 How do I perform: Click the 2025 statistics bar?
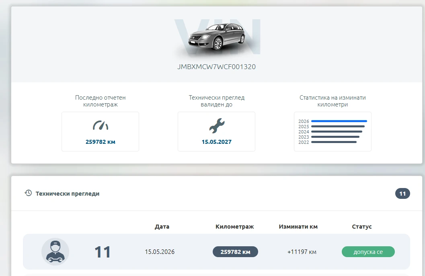(338, 126)
